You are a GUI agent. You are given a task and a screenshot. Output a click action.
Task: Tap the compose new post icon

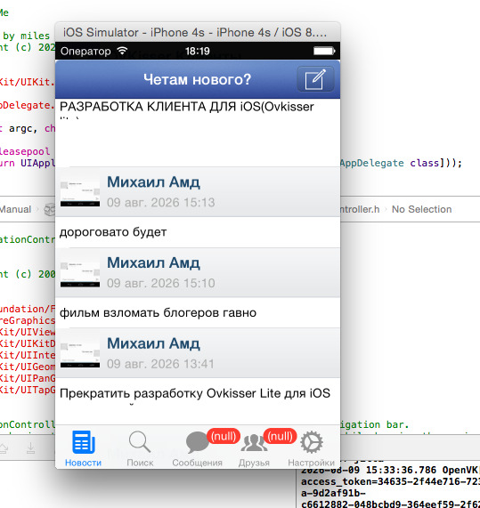[315, 79]
